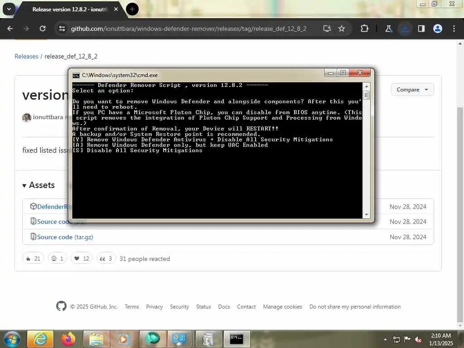Toggle the heart reaction with 12

click(82, 258)
